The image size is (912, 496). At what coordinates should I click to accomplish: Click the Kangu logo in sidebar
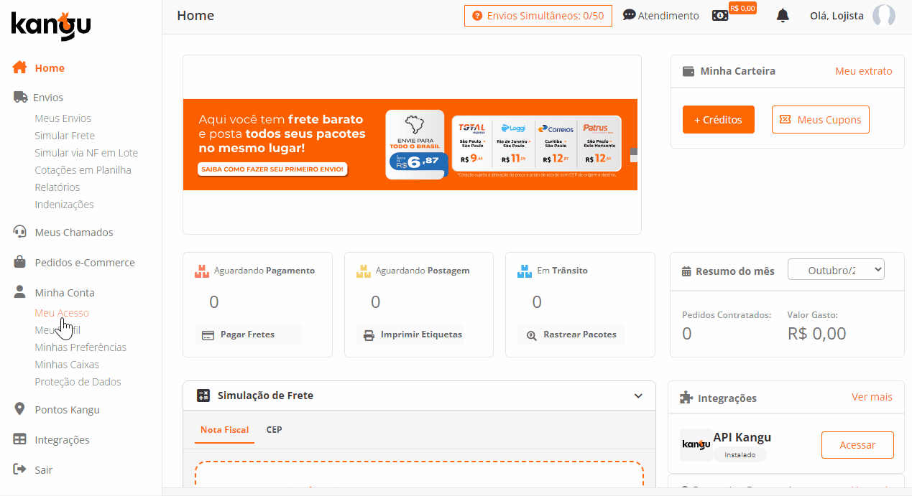51,27
